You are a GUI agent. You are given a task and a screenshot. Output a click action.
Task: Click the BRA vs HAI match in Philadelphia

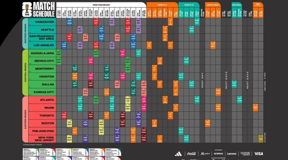tap(101, 131)
